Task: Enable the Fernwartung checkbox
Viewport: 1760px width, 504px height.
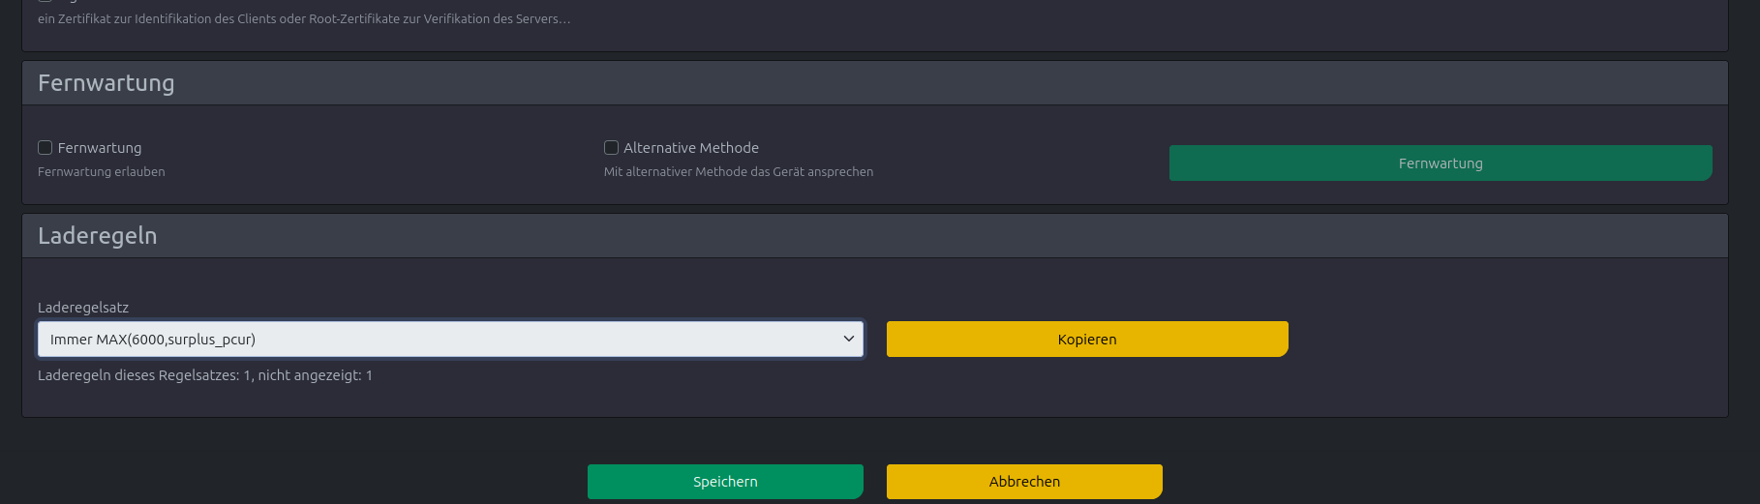Action: coord(45,147)
